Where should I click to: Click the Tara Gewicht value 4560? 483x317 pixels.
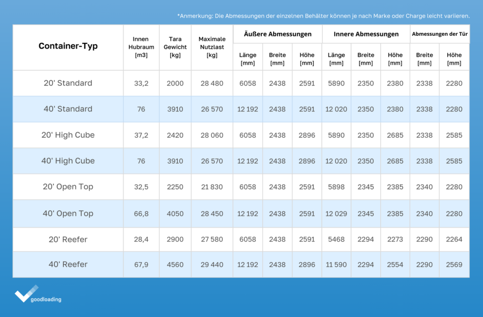click(175, 265)
